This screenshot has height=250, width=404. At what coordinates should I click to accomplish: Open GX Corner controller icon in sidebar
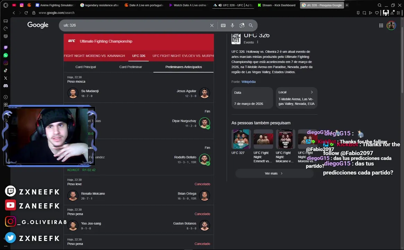(x=6, y=21)
